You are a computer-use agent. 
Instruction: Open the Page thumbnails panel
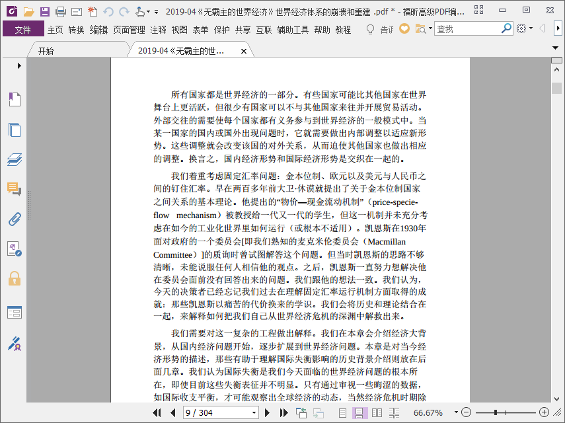point(15,130)
